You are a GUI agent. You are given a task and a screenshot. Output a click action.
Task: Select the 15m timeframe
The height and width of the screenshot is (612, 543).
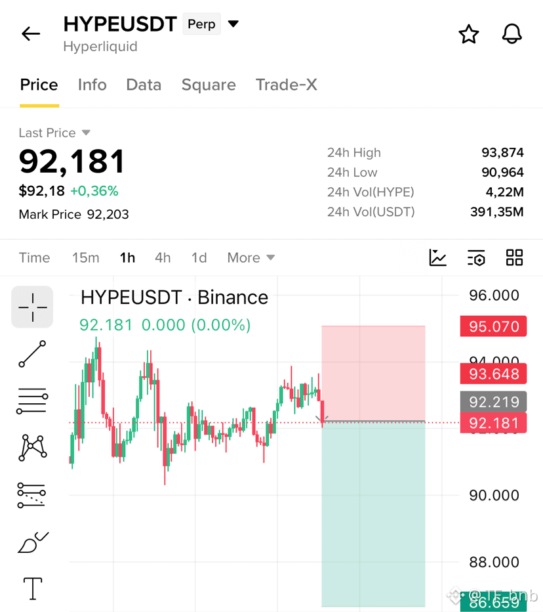pyautogui.click(x=85, y=257)
